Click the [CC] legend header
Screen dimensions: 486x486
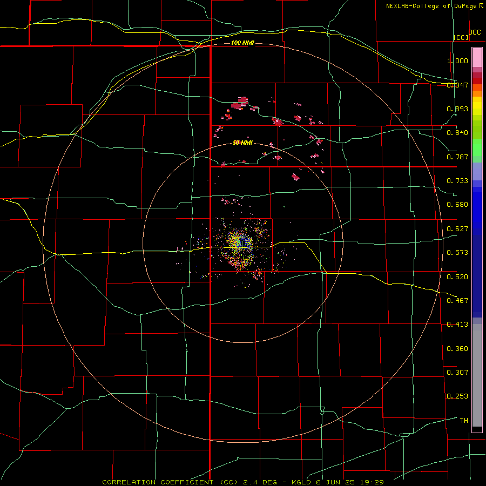(461, 37)
